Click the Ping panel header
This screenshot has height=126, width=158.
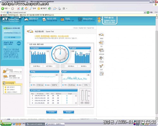point(45,72)
